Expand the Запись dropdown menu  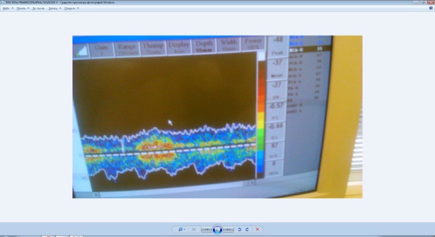pos(55,8)
